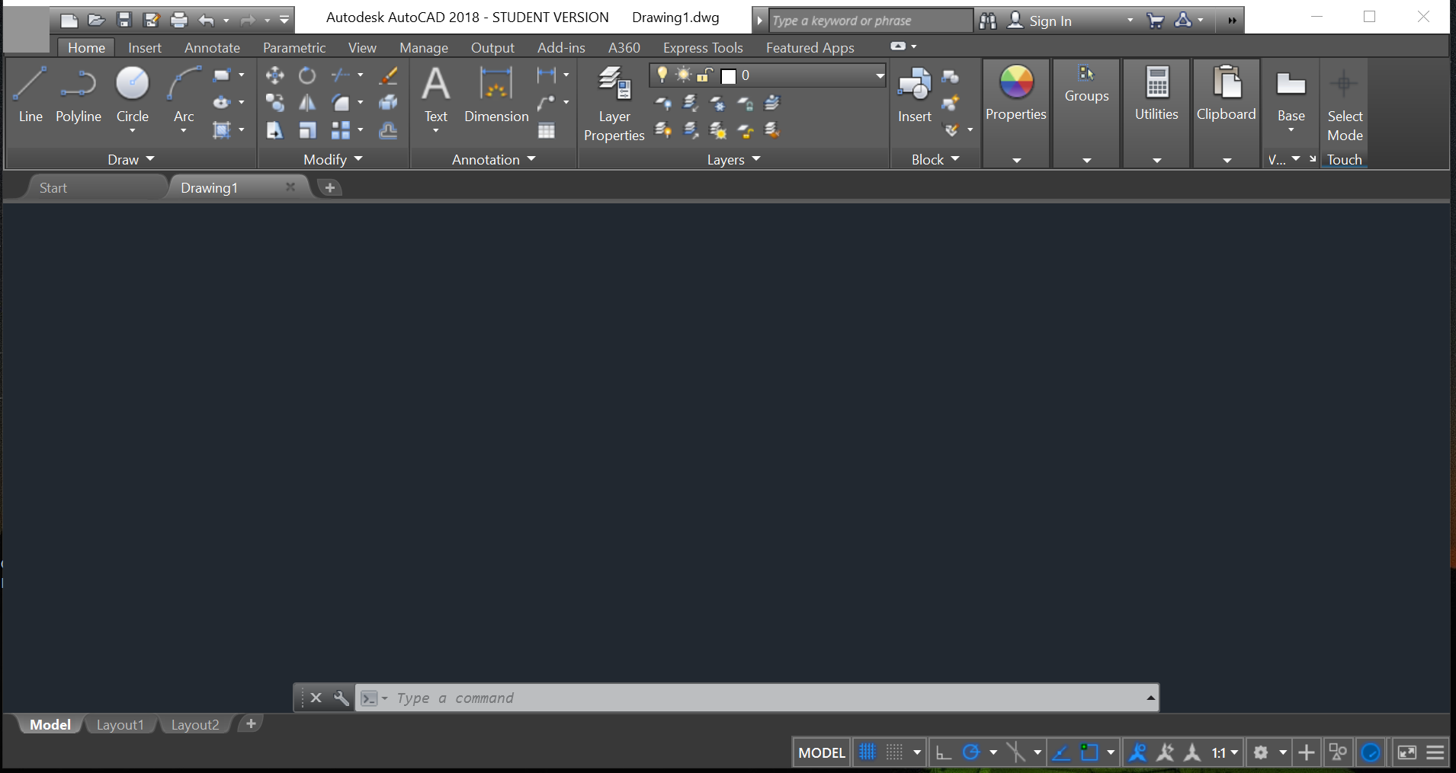Select the Line tool
The width and height of the screenshot is (1456, 773).
[x=30, y=91]
